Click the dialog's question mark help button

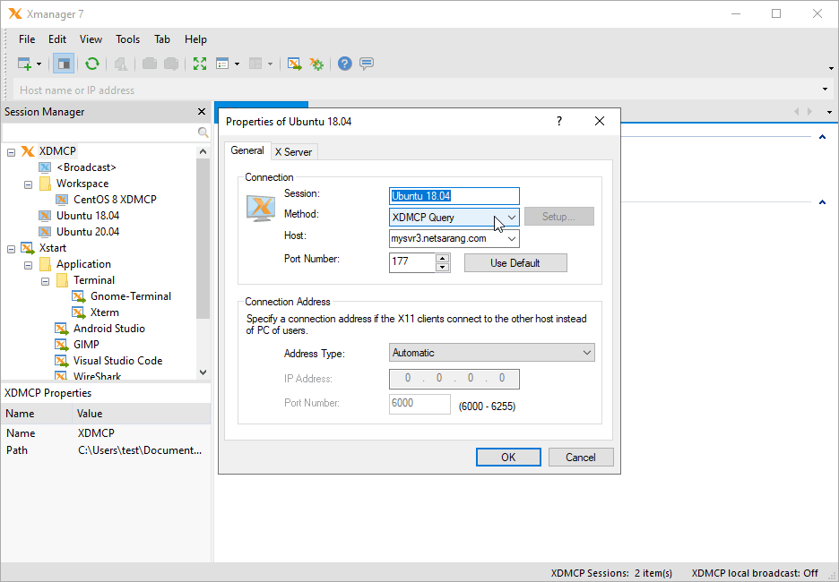point(559,121)
